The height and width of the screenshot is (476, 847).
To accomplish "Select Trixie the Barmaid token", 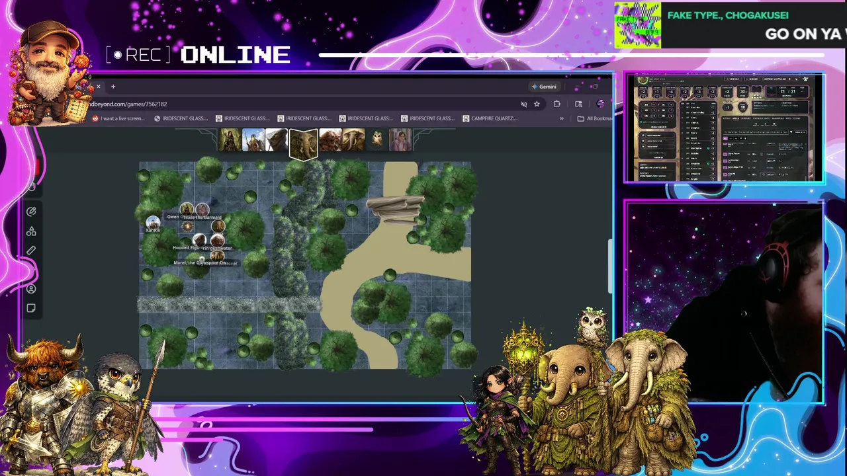I will pos(202,210).
